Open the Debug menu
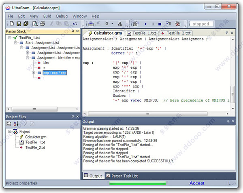243x193 pixels. click(x=62, y=16)
